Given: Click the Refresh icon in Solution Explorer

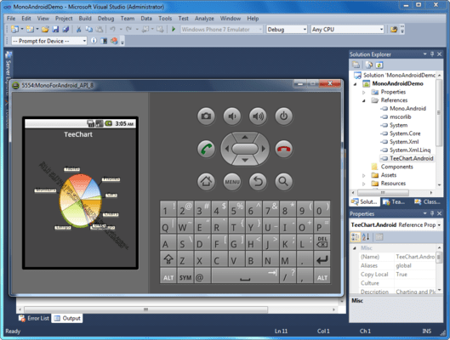Looking at the screenshot, I should [x=379, y=65].
